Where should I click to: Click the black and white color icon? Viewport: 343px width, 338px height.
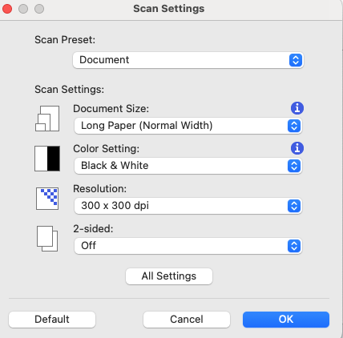[x=47, y=159]
